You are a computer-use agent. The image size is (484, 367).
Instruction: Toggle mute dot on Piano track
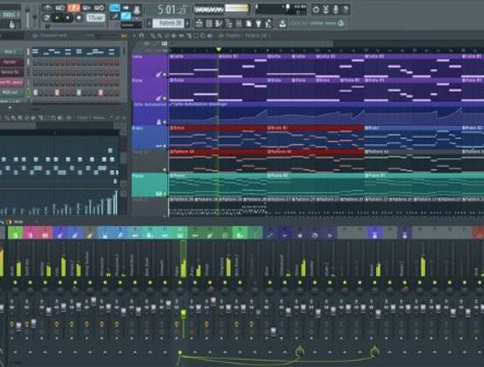(x=164, y=194)
